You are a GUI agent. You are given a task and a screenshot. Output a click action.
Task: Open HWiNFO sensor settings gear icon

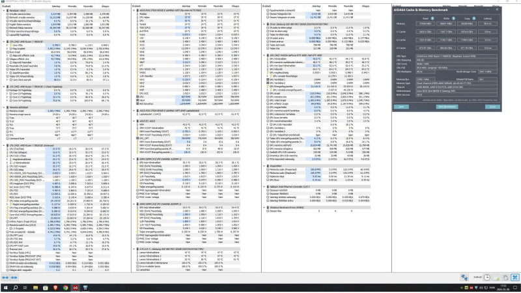pyautogui.click(x=506, y=277)
